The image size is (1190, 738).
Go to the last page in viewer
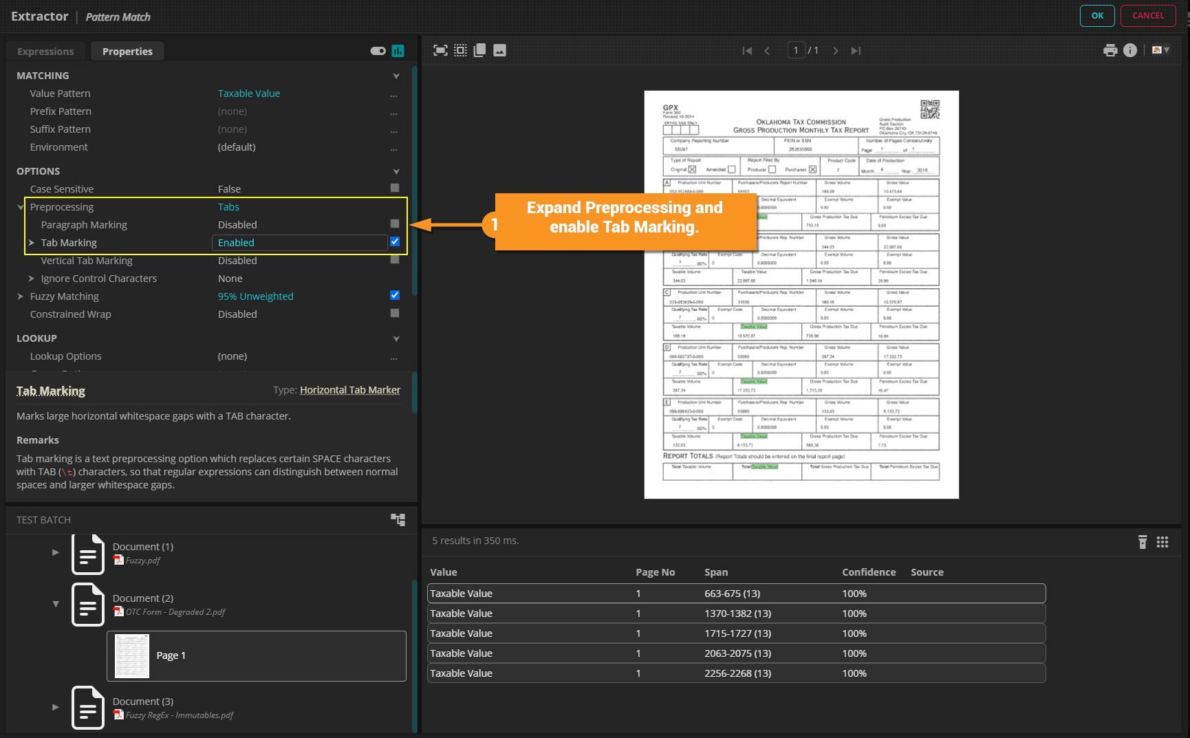[856, 51]
